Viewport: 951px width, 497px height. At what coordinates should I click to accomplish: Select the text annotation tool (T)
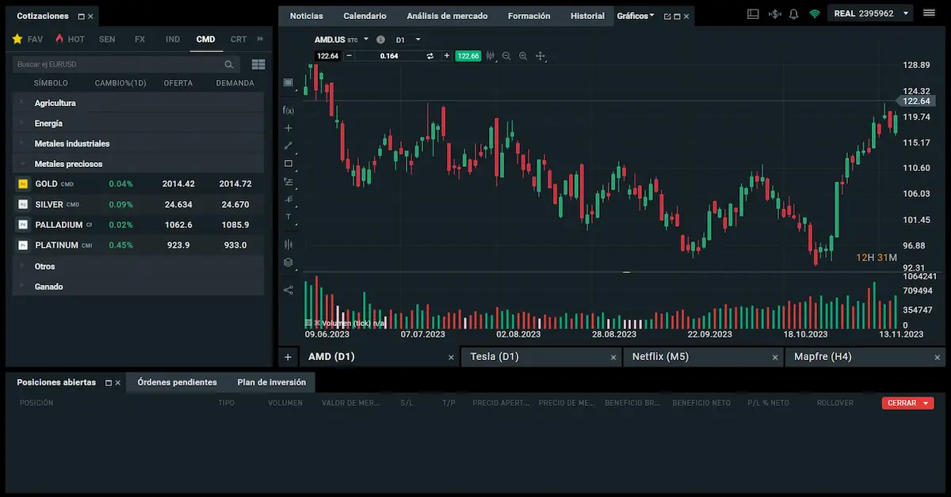click(x=288, y=218)
